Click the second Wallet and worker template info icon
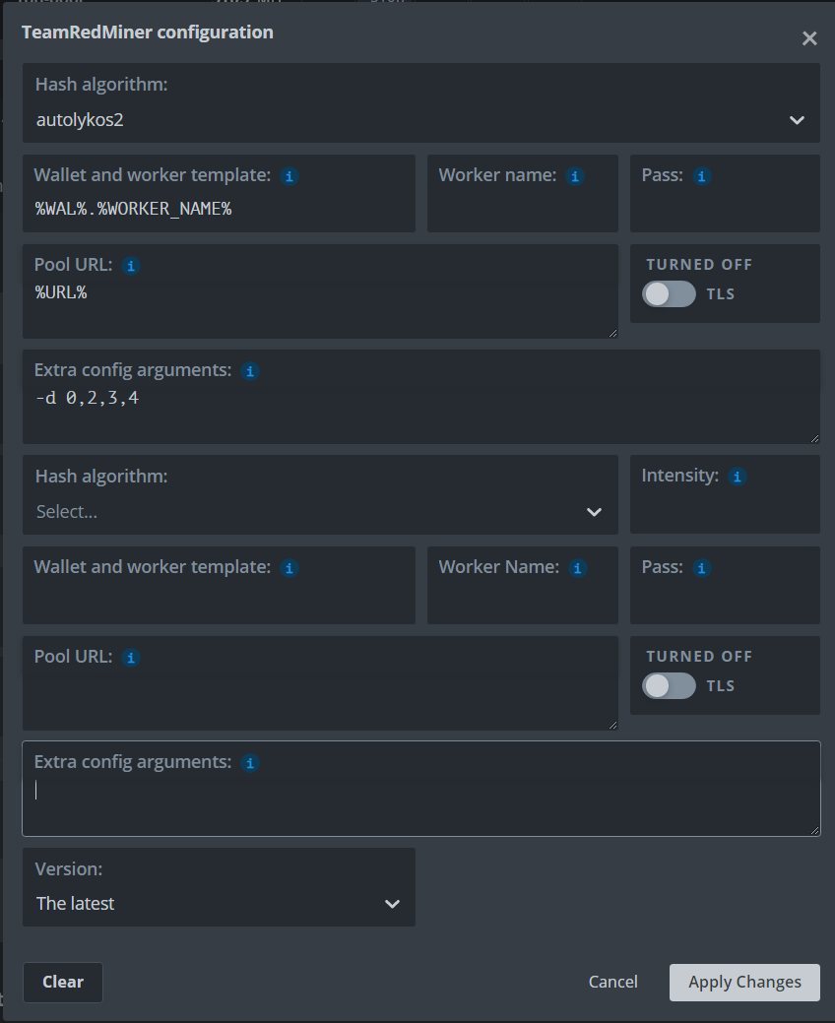Viewport: 835px width, 1023px height. pos(289,568)
